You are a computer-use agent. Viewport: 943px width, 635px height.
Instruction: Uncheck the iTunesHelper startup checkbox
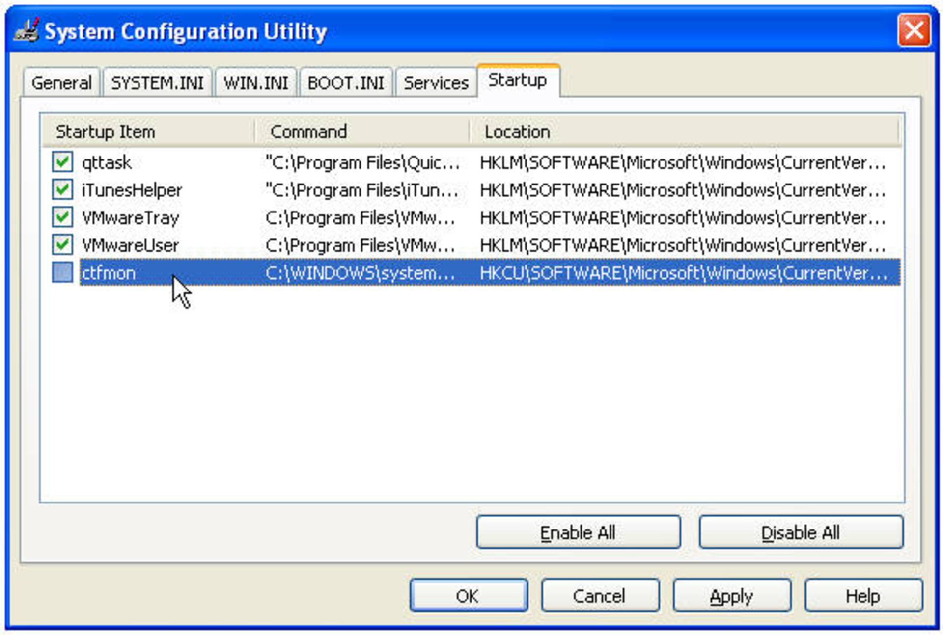click(x=62, y=189)
